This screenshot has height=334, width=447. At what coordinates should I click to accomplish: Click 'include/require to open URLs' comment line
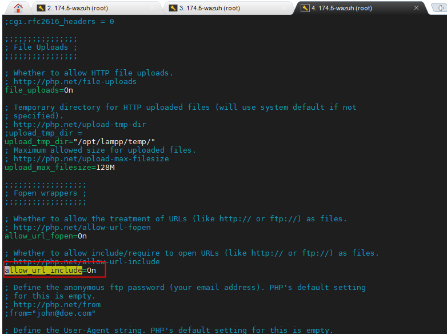[192, 253]
